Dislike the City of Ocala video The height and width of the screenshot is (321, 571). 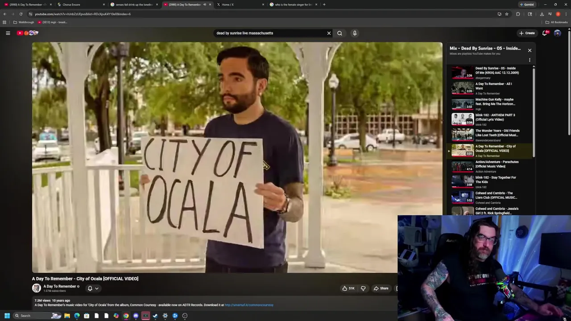coord(363,288)
